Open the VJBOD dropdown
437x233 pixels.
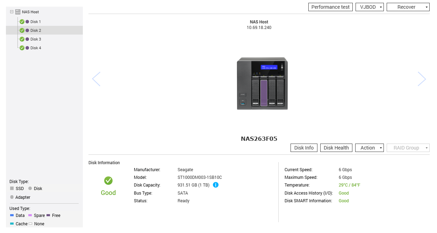[370, 7]
